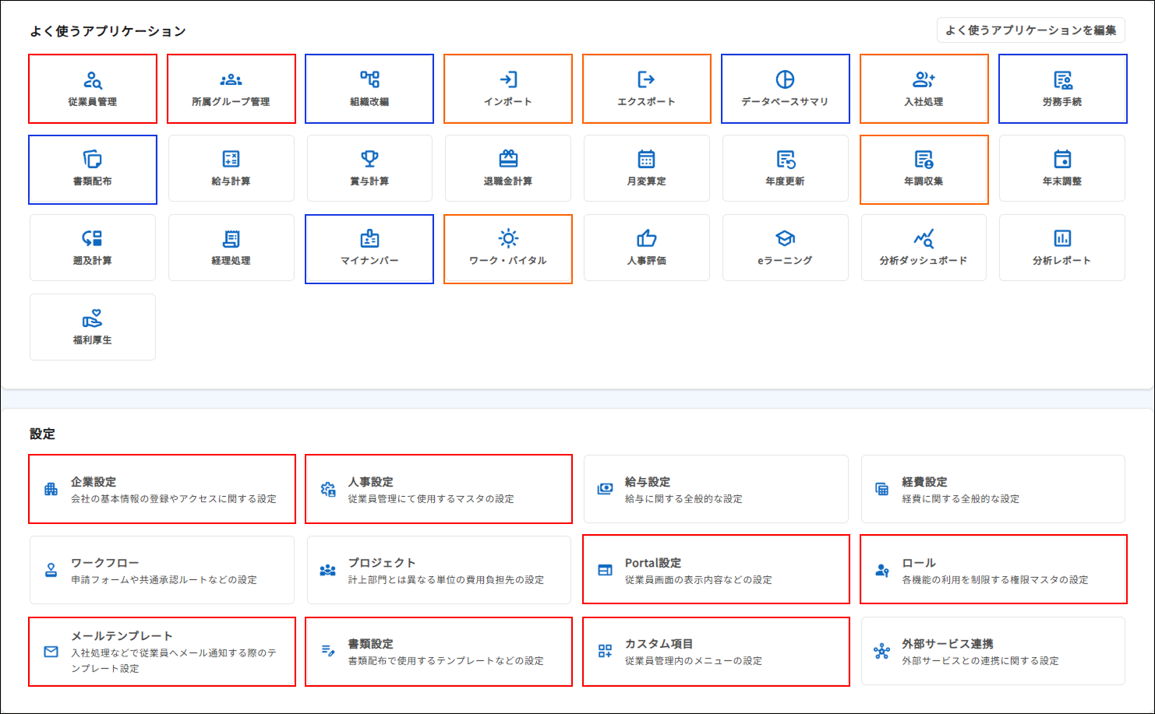Image resolution: width=1155 pixels, height=714 pixels.
Task: Select the ロール permission settings card
Action: point(993,569)
